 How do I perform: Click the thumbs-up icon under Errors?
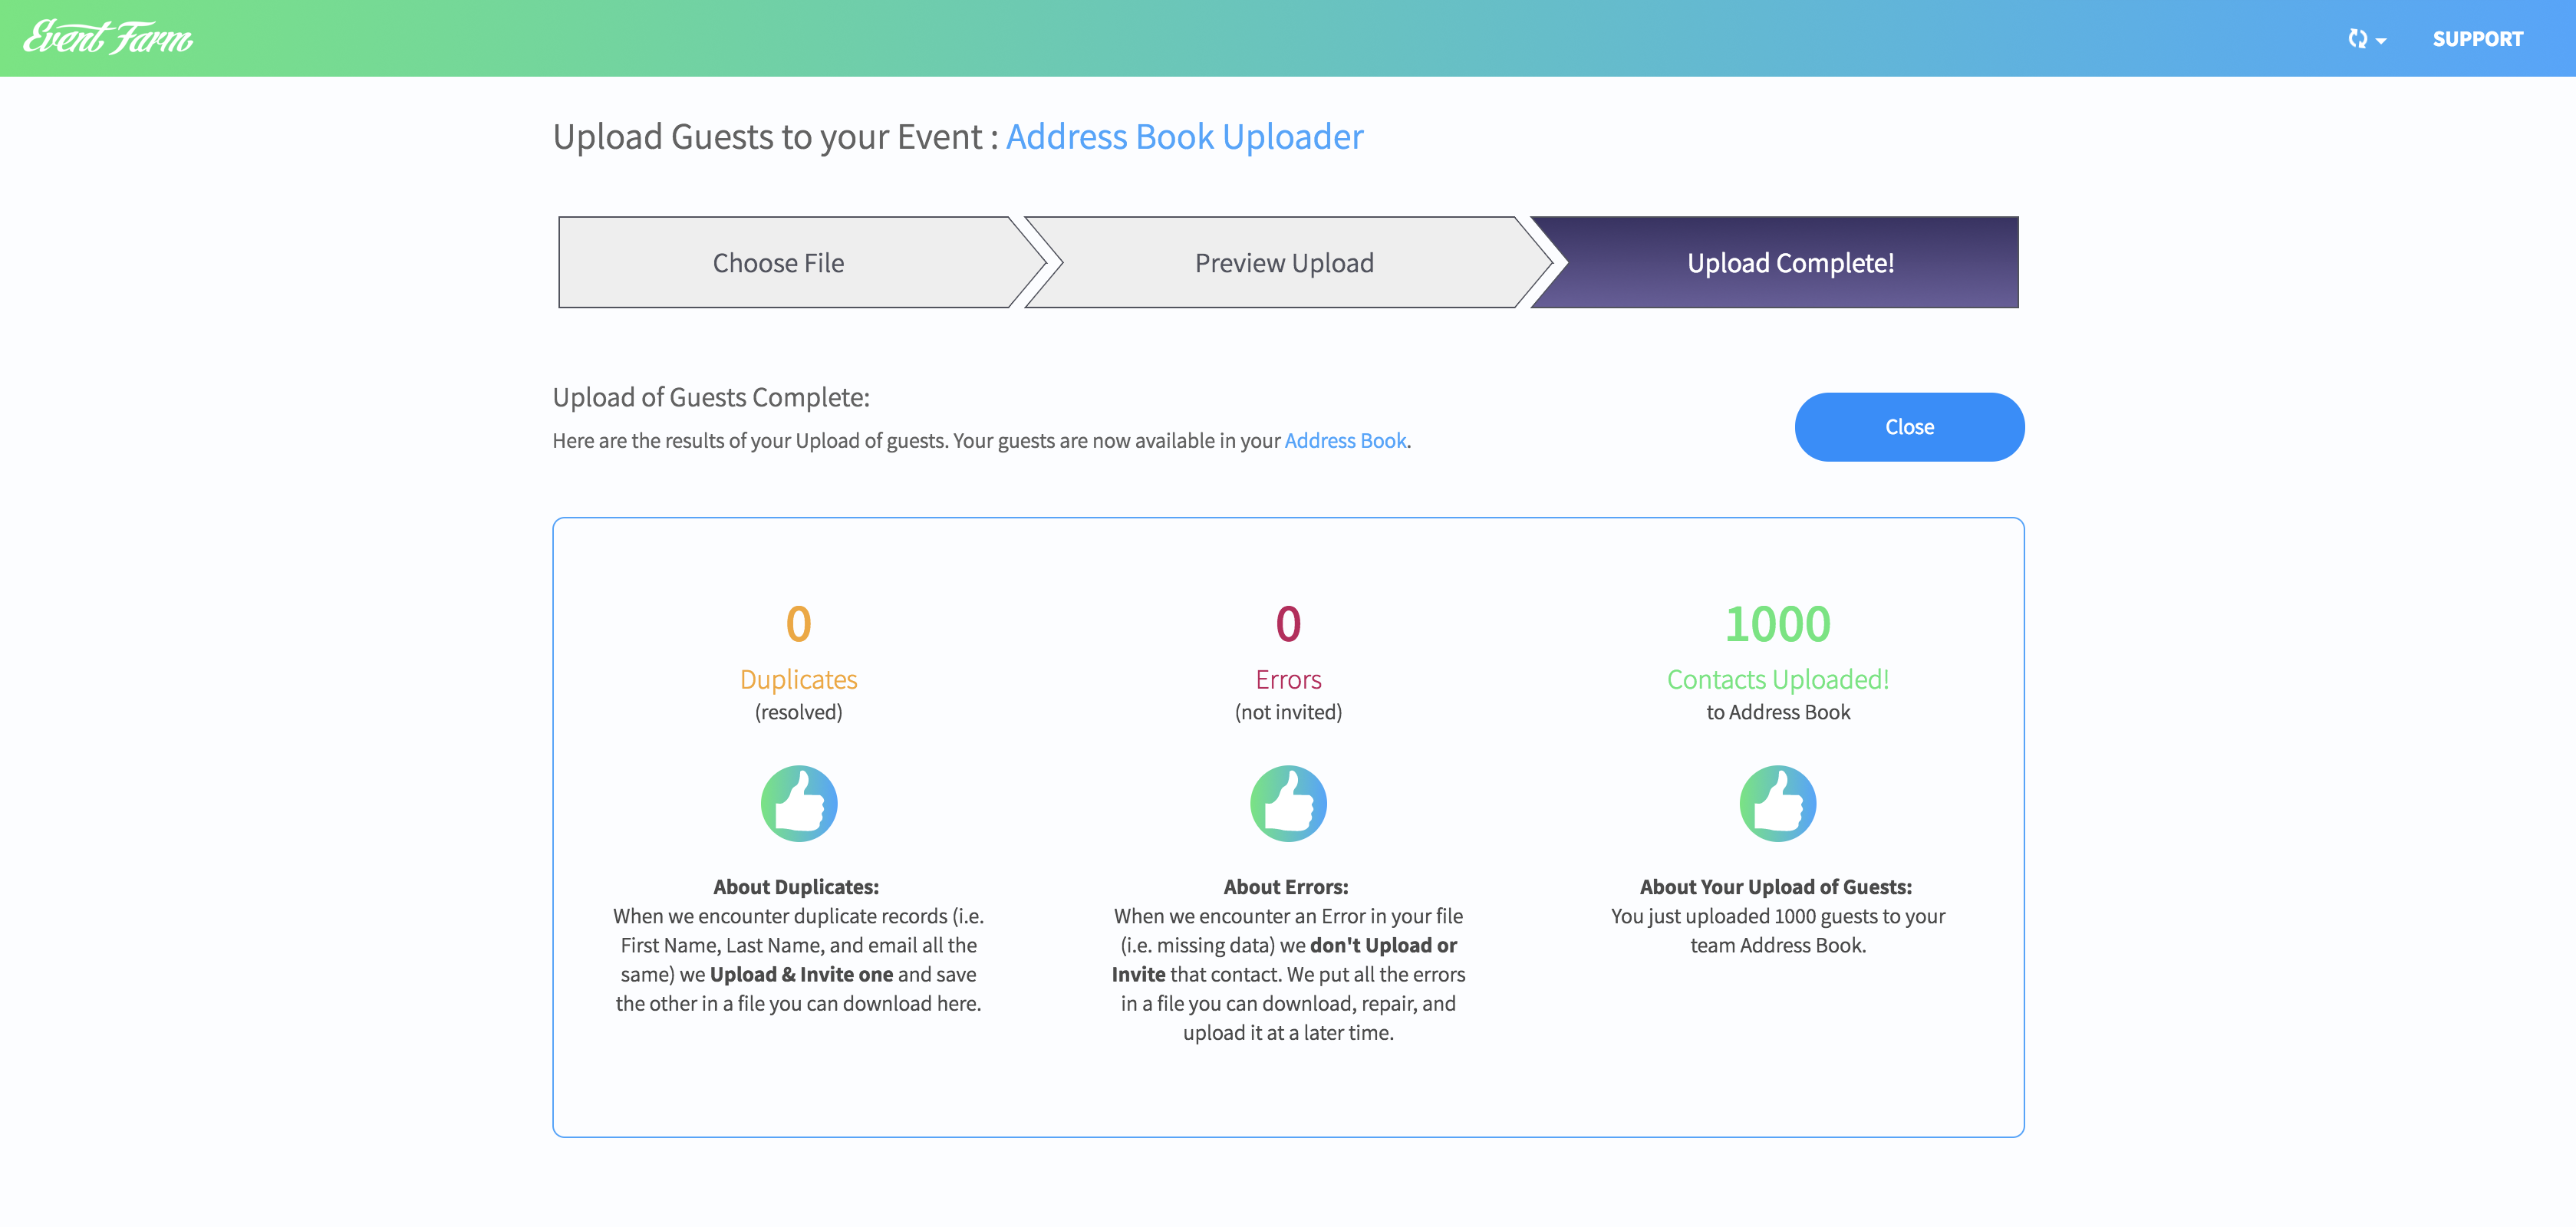[x=1288, y=803]
